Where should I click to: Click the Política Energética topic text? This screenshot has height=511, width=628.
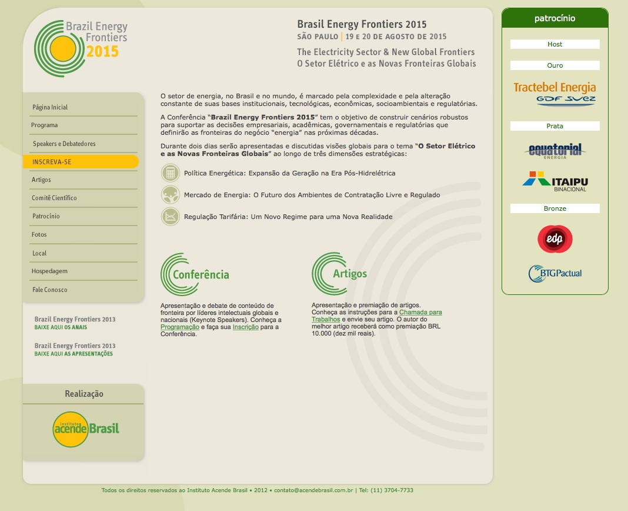point(289,173)
